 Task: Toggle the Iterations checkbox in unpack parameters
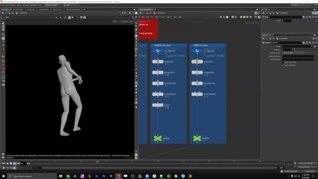265,50
